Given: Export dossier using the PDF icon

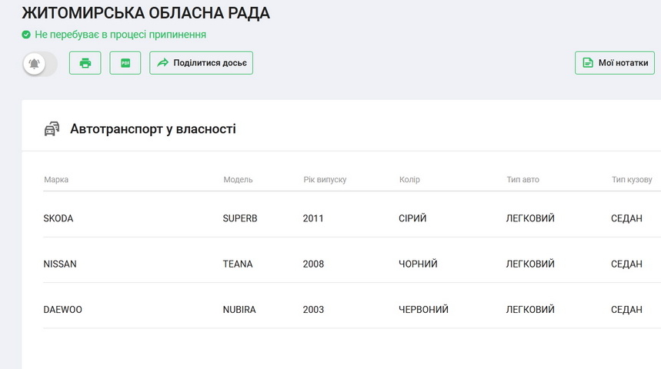Looking at the screenshot, I should [125, 63].
